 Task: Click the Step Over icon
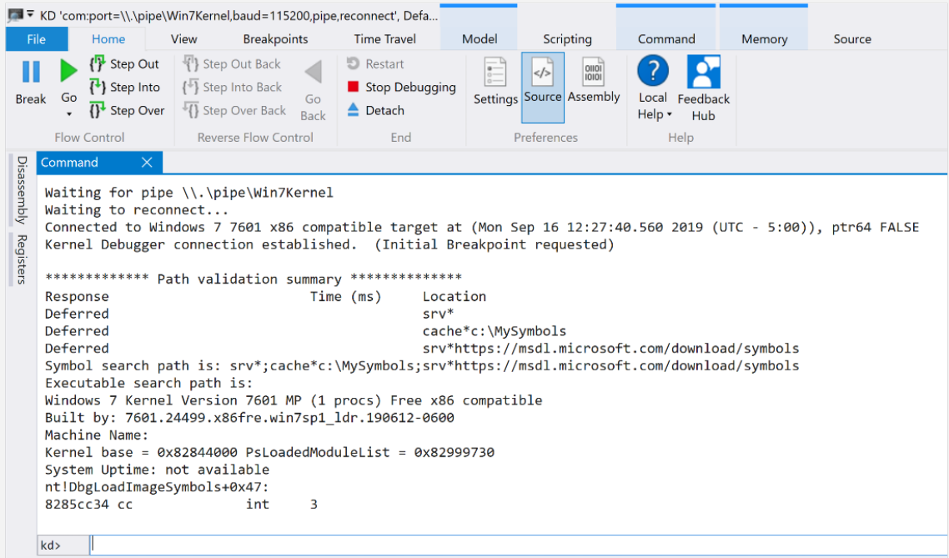[x=98, y=110]
